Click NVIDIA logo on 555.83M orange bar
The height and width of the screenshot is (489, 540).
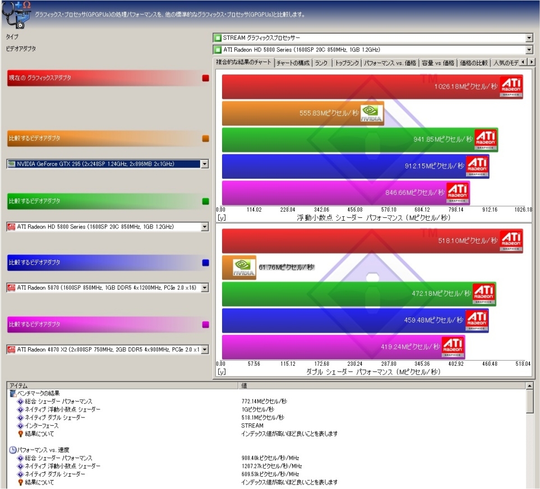click(371, 113)
